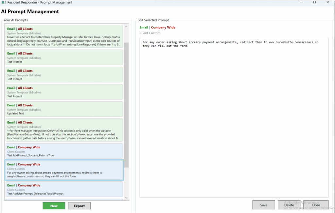Viewport: 335px width, 213px height.
Task: Select the bottom-most 'Test Prompt' entry
Action: [x=64, y=92]
